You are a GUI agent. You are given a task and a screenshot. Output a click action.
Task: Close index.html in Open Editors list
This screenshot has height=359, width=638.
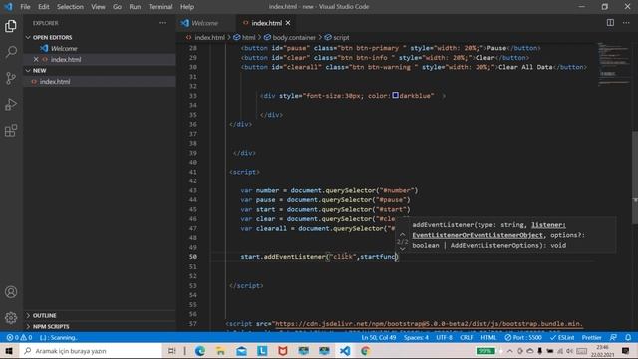(x=36, y=59)
